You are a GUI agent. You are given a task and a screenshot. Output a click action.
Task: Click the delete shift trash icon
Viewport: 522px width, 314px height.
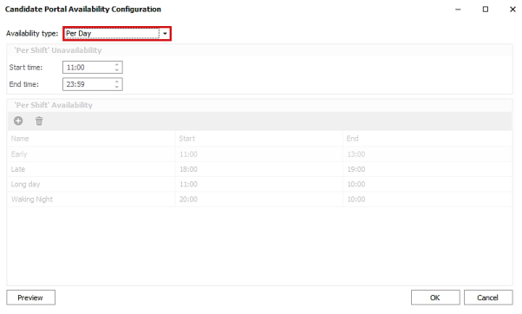(39, 121)
